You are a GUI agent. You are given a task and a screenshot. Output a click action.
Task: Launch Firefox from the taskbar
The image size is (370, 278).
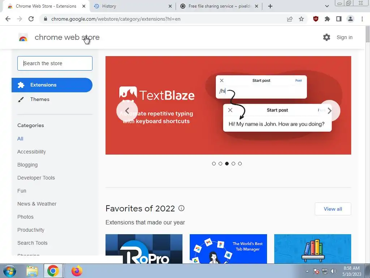(x=77, y=271)
